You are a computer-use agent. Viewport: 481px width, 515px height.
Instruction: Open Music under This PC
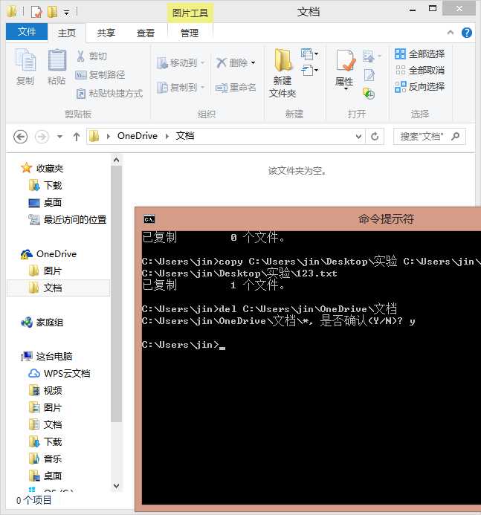click(45, 459)
